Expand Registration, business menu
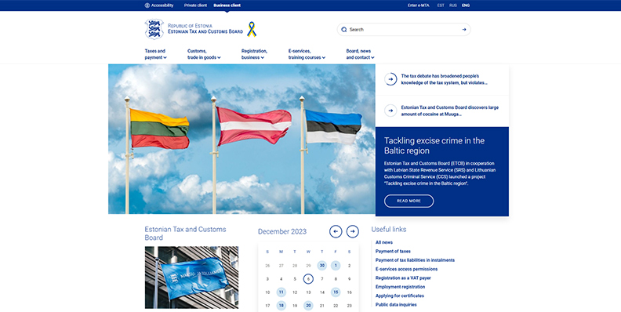621x312 pixels. 254,54
